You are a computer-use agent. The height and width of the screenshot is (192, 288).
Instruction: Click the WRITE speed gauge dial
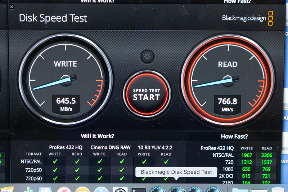[x=66, y=80]
